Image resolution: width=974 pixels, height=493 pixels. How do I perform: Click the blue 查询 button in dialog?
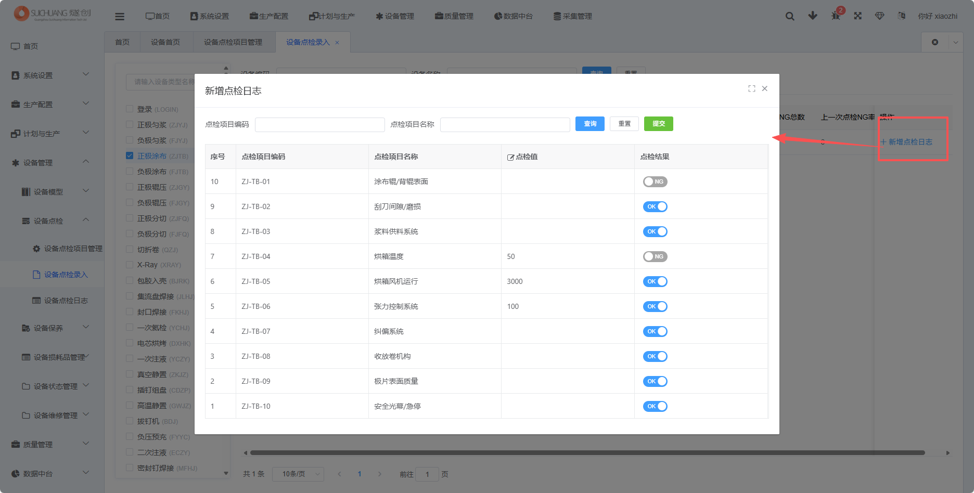pyautogui.click(x=590, y=124)
